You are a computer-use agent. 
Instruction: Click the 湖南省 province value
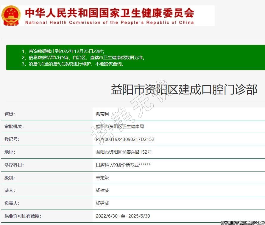pyautogui.click(x=102, y=114)
